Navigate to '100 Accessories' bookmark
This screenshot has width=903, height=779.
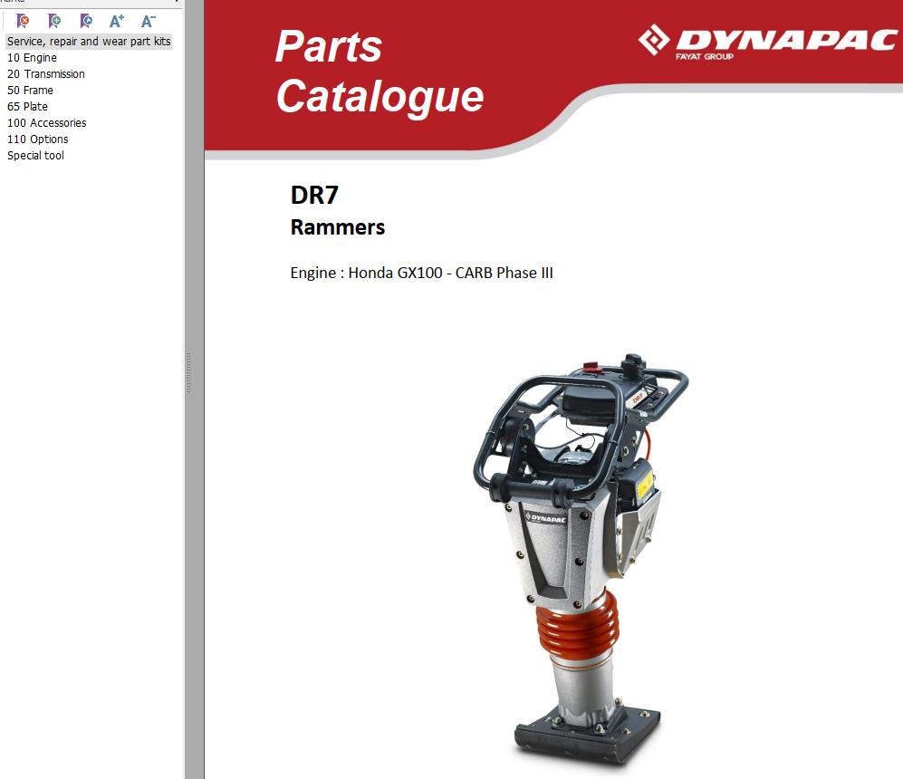pyautogui.click(x=47, y=123)
